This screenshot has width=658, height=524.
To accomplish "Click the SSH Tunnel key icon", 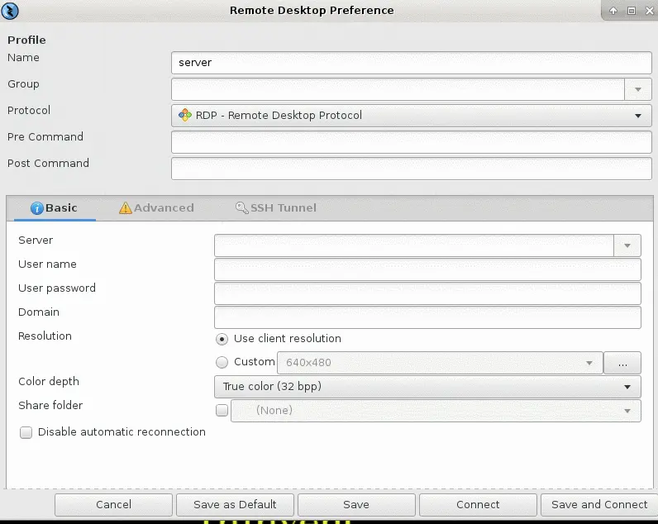I will pos(241,208).
